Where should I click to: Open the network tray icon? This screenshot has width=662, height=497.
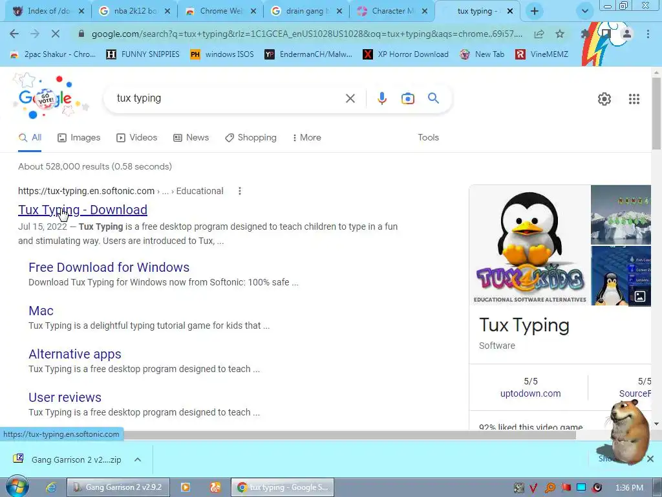tap(581, 488)
